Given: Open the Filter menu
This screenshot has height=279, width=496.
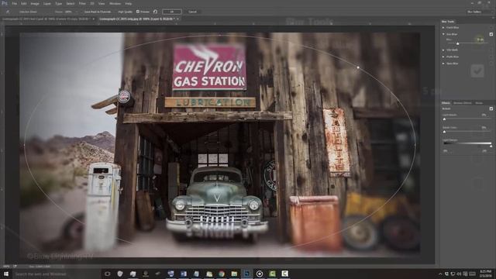Looking at the screenshot, I should (82, 3).
